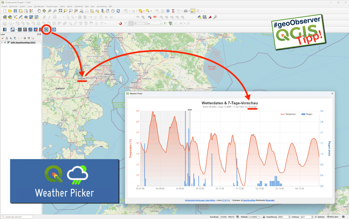Enable snapping with the red magnet icon
Viewport: 349px width, 219px height.
tap(120, 23)
